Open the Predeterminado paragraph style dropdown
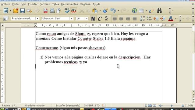Image resolution: width=195 pixels, height=110 pixels. (37, 18)
